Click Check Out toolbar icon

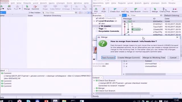pyautogui.click(x=115, y=10)
